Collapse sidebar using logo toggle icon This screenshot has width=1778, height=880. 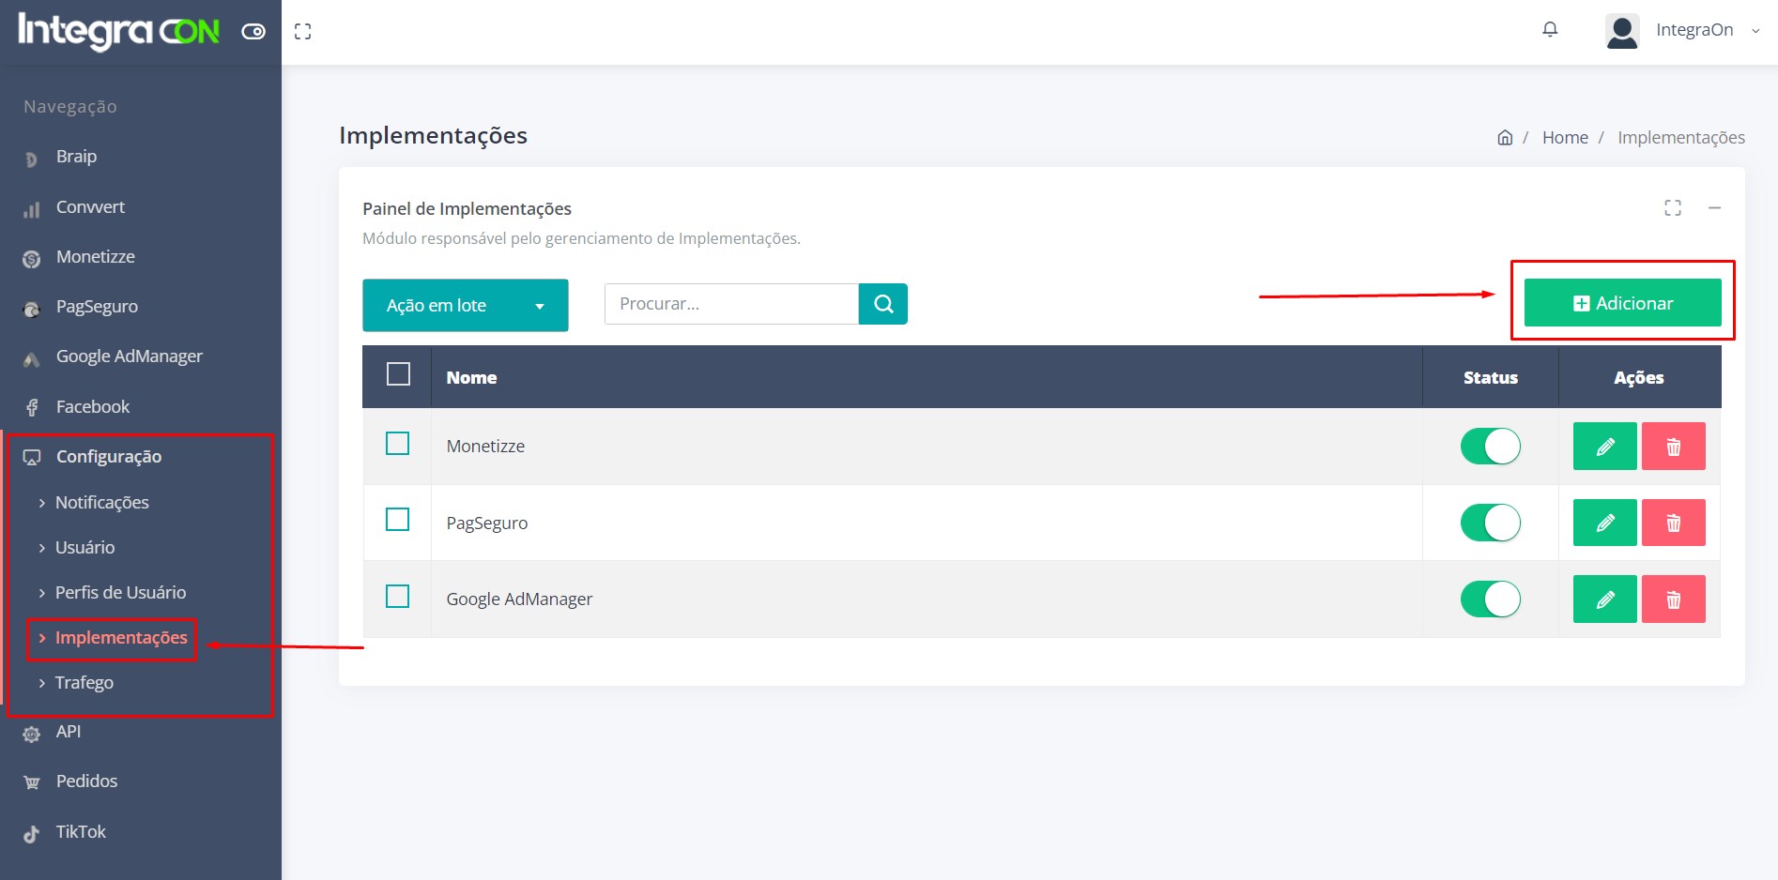click(x=253, y=32)
